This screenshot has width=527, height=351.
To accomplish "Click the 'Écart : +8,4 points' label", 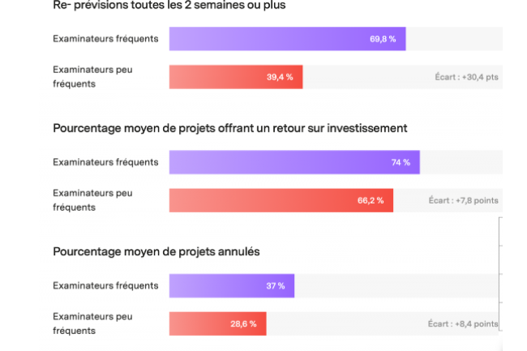I will coord(463,323).
